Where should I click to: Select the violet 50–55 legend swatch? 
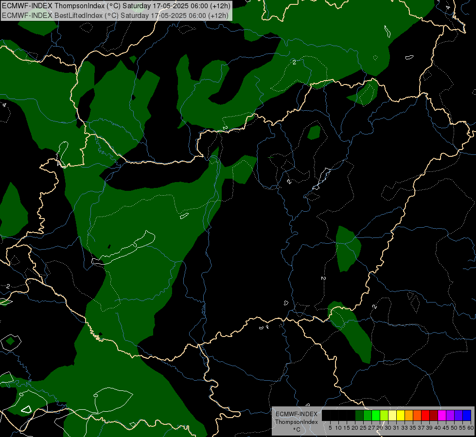(x=458, y=415)
